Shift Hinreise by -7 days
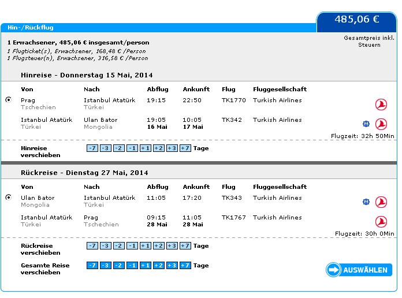The image size is (402, 298). click(92, 148)
